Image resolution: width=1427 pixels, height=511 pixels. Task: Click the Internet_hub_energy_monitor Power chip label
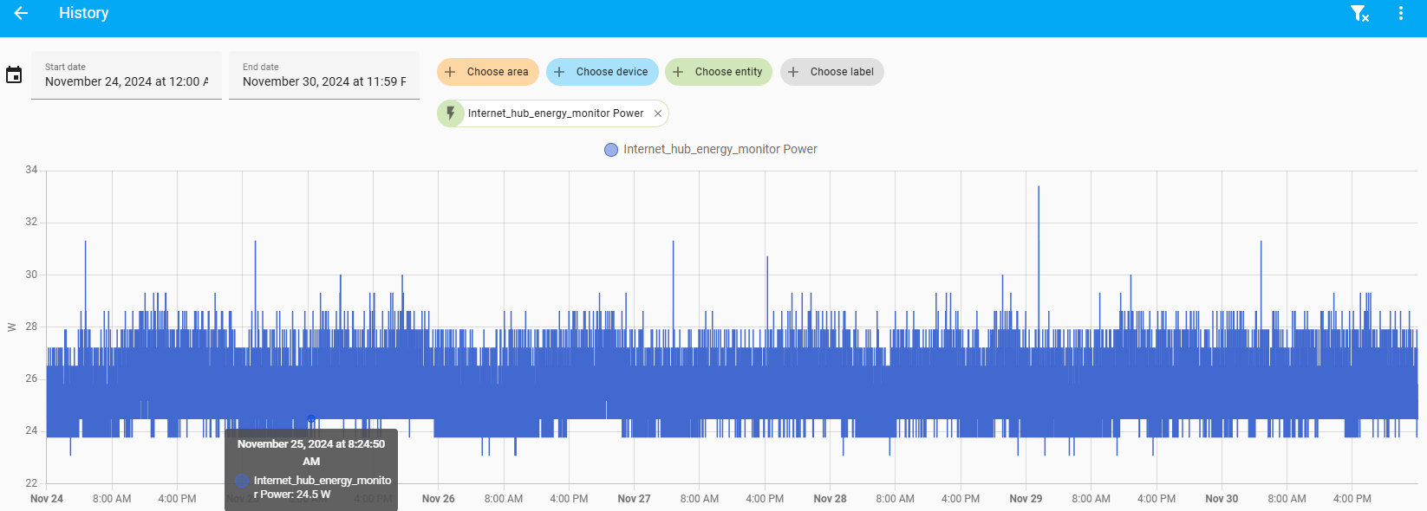tap(555, 113)
